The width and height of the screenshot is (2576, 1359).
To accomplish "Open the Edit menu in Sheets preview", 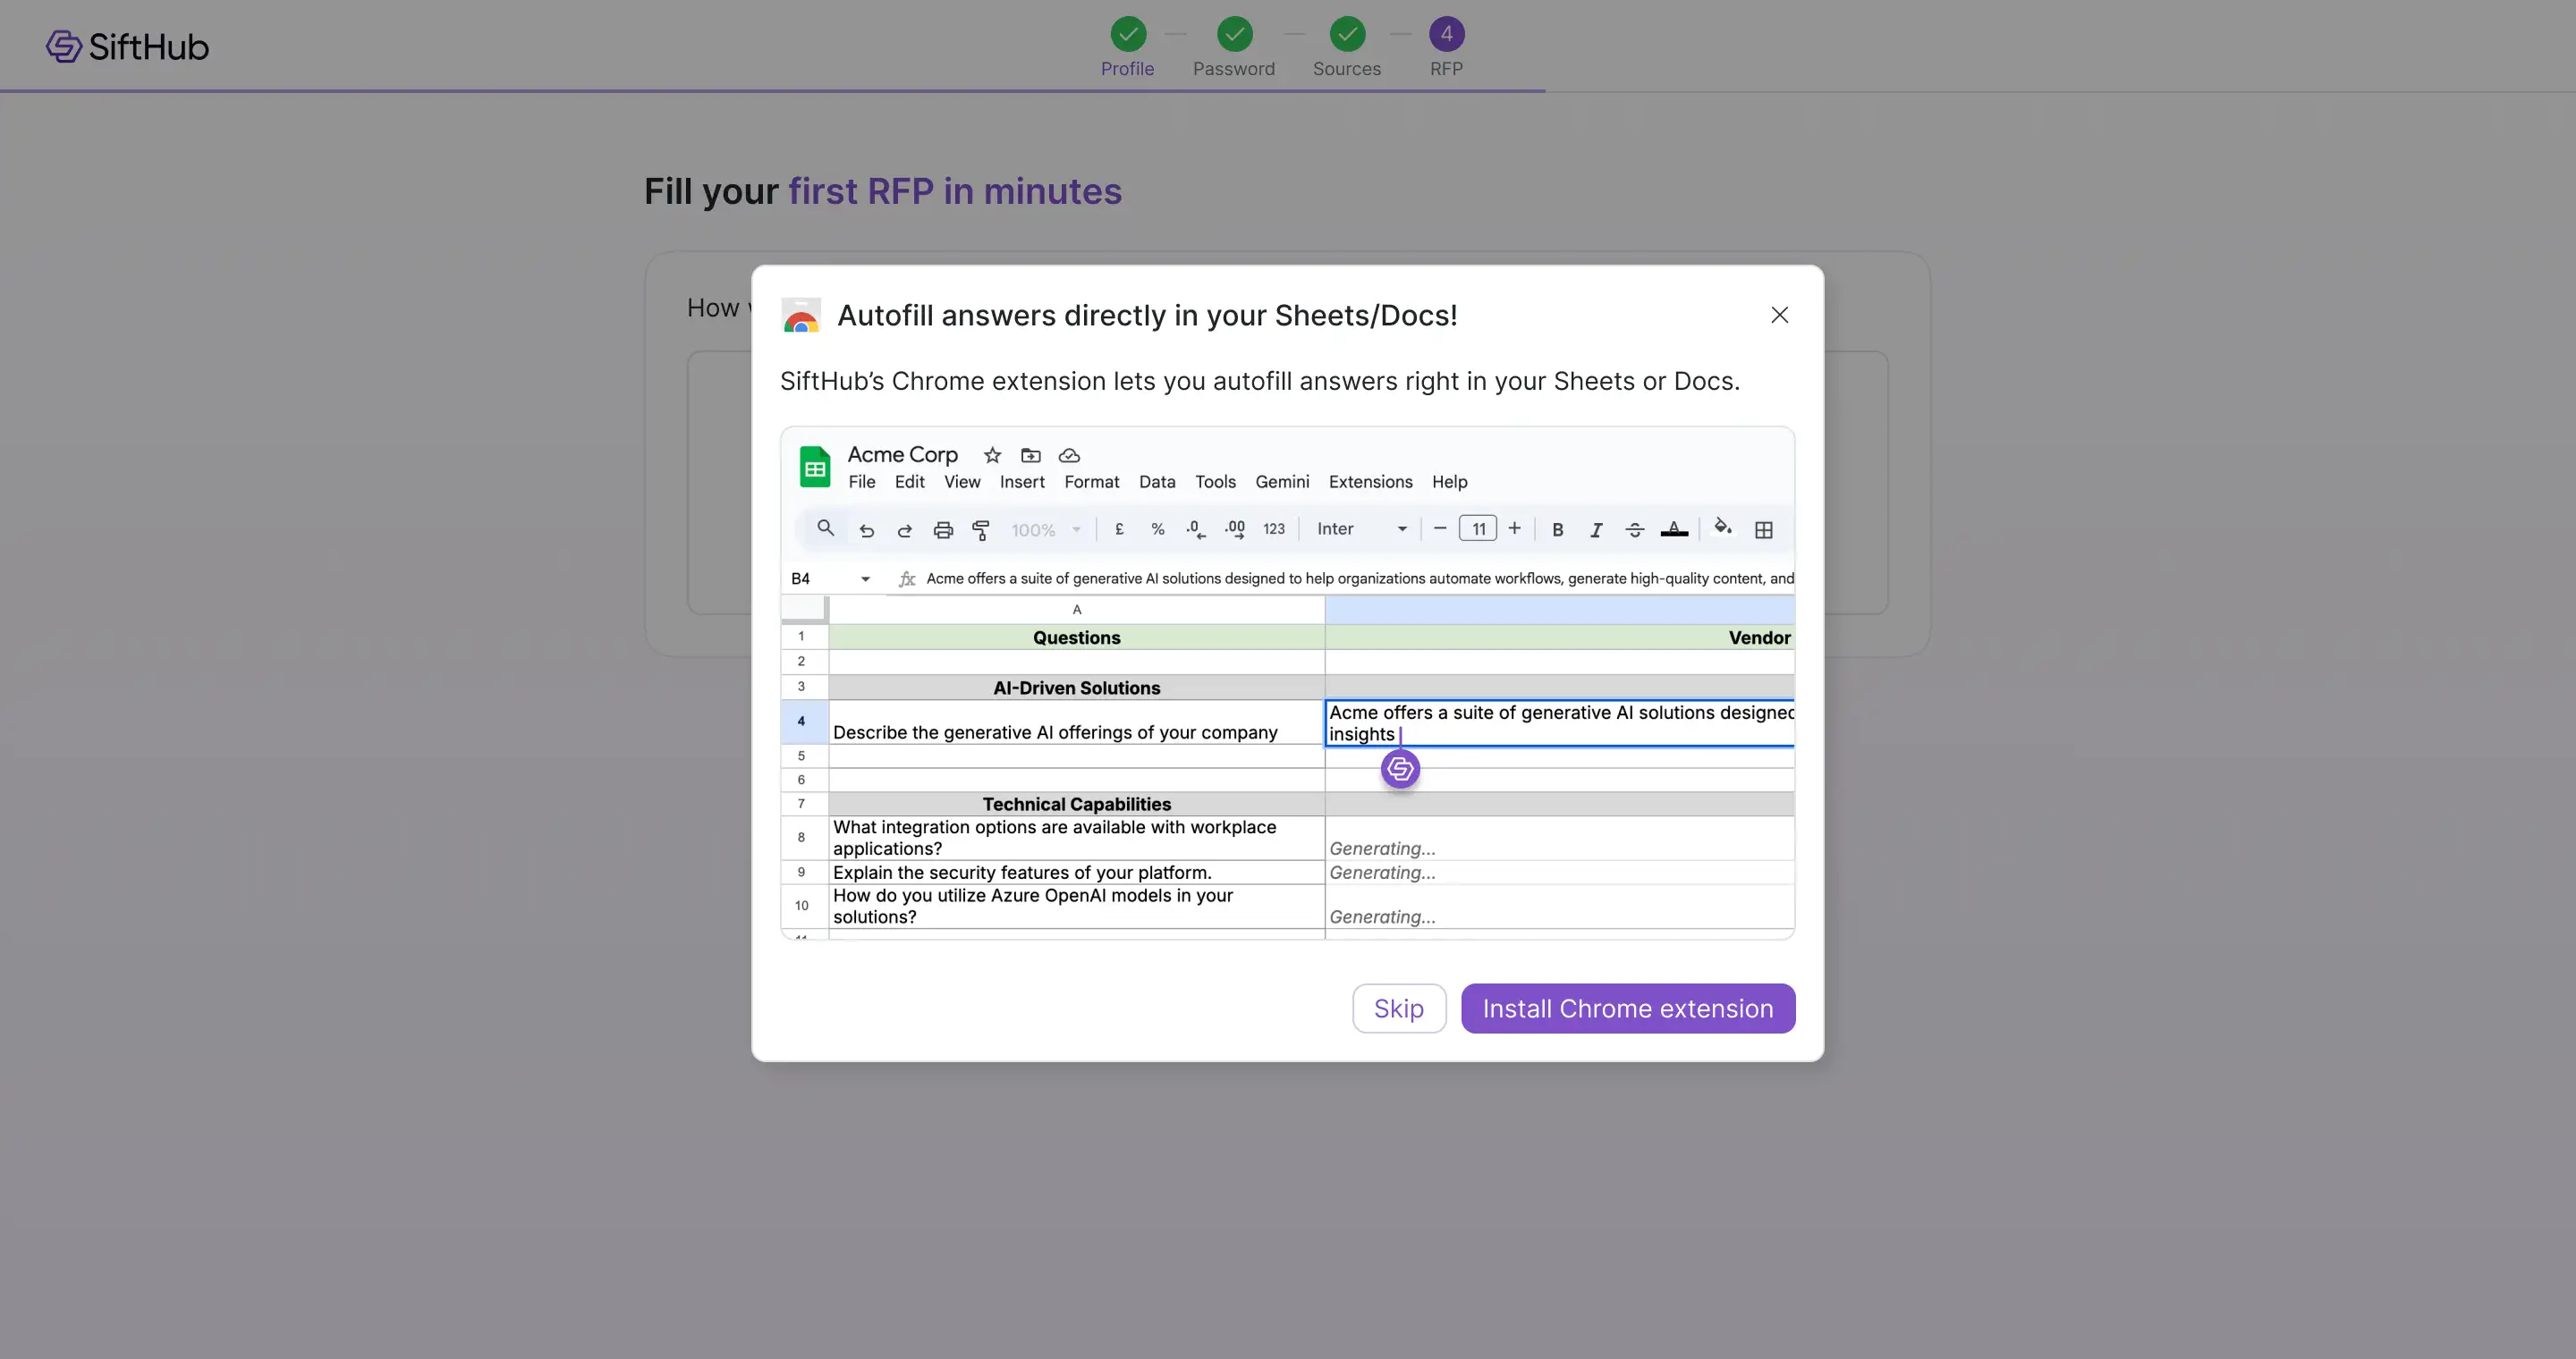I will tap(909, 482).
